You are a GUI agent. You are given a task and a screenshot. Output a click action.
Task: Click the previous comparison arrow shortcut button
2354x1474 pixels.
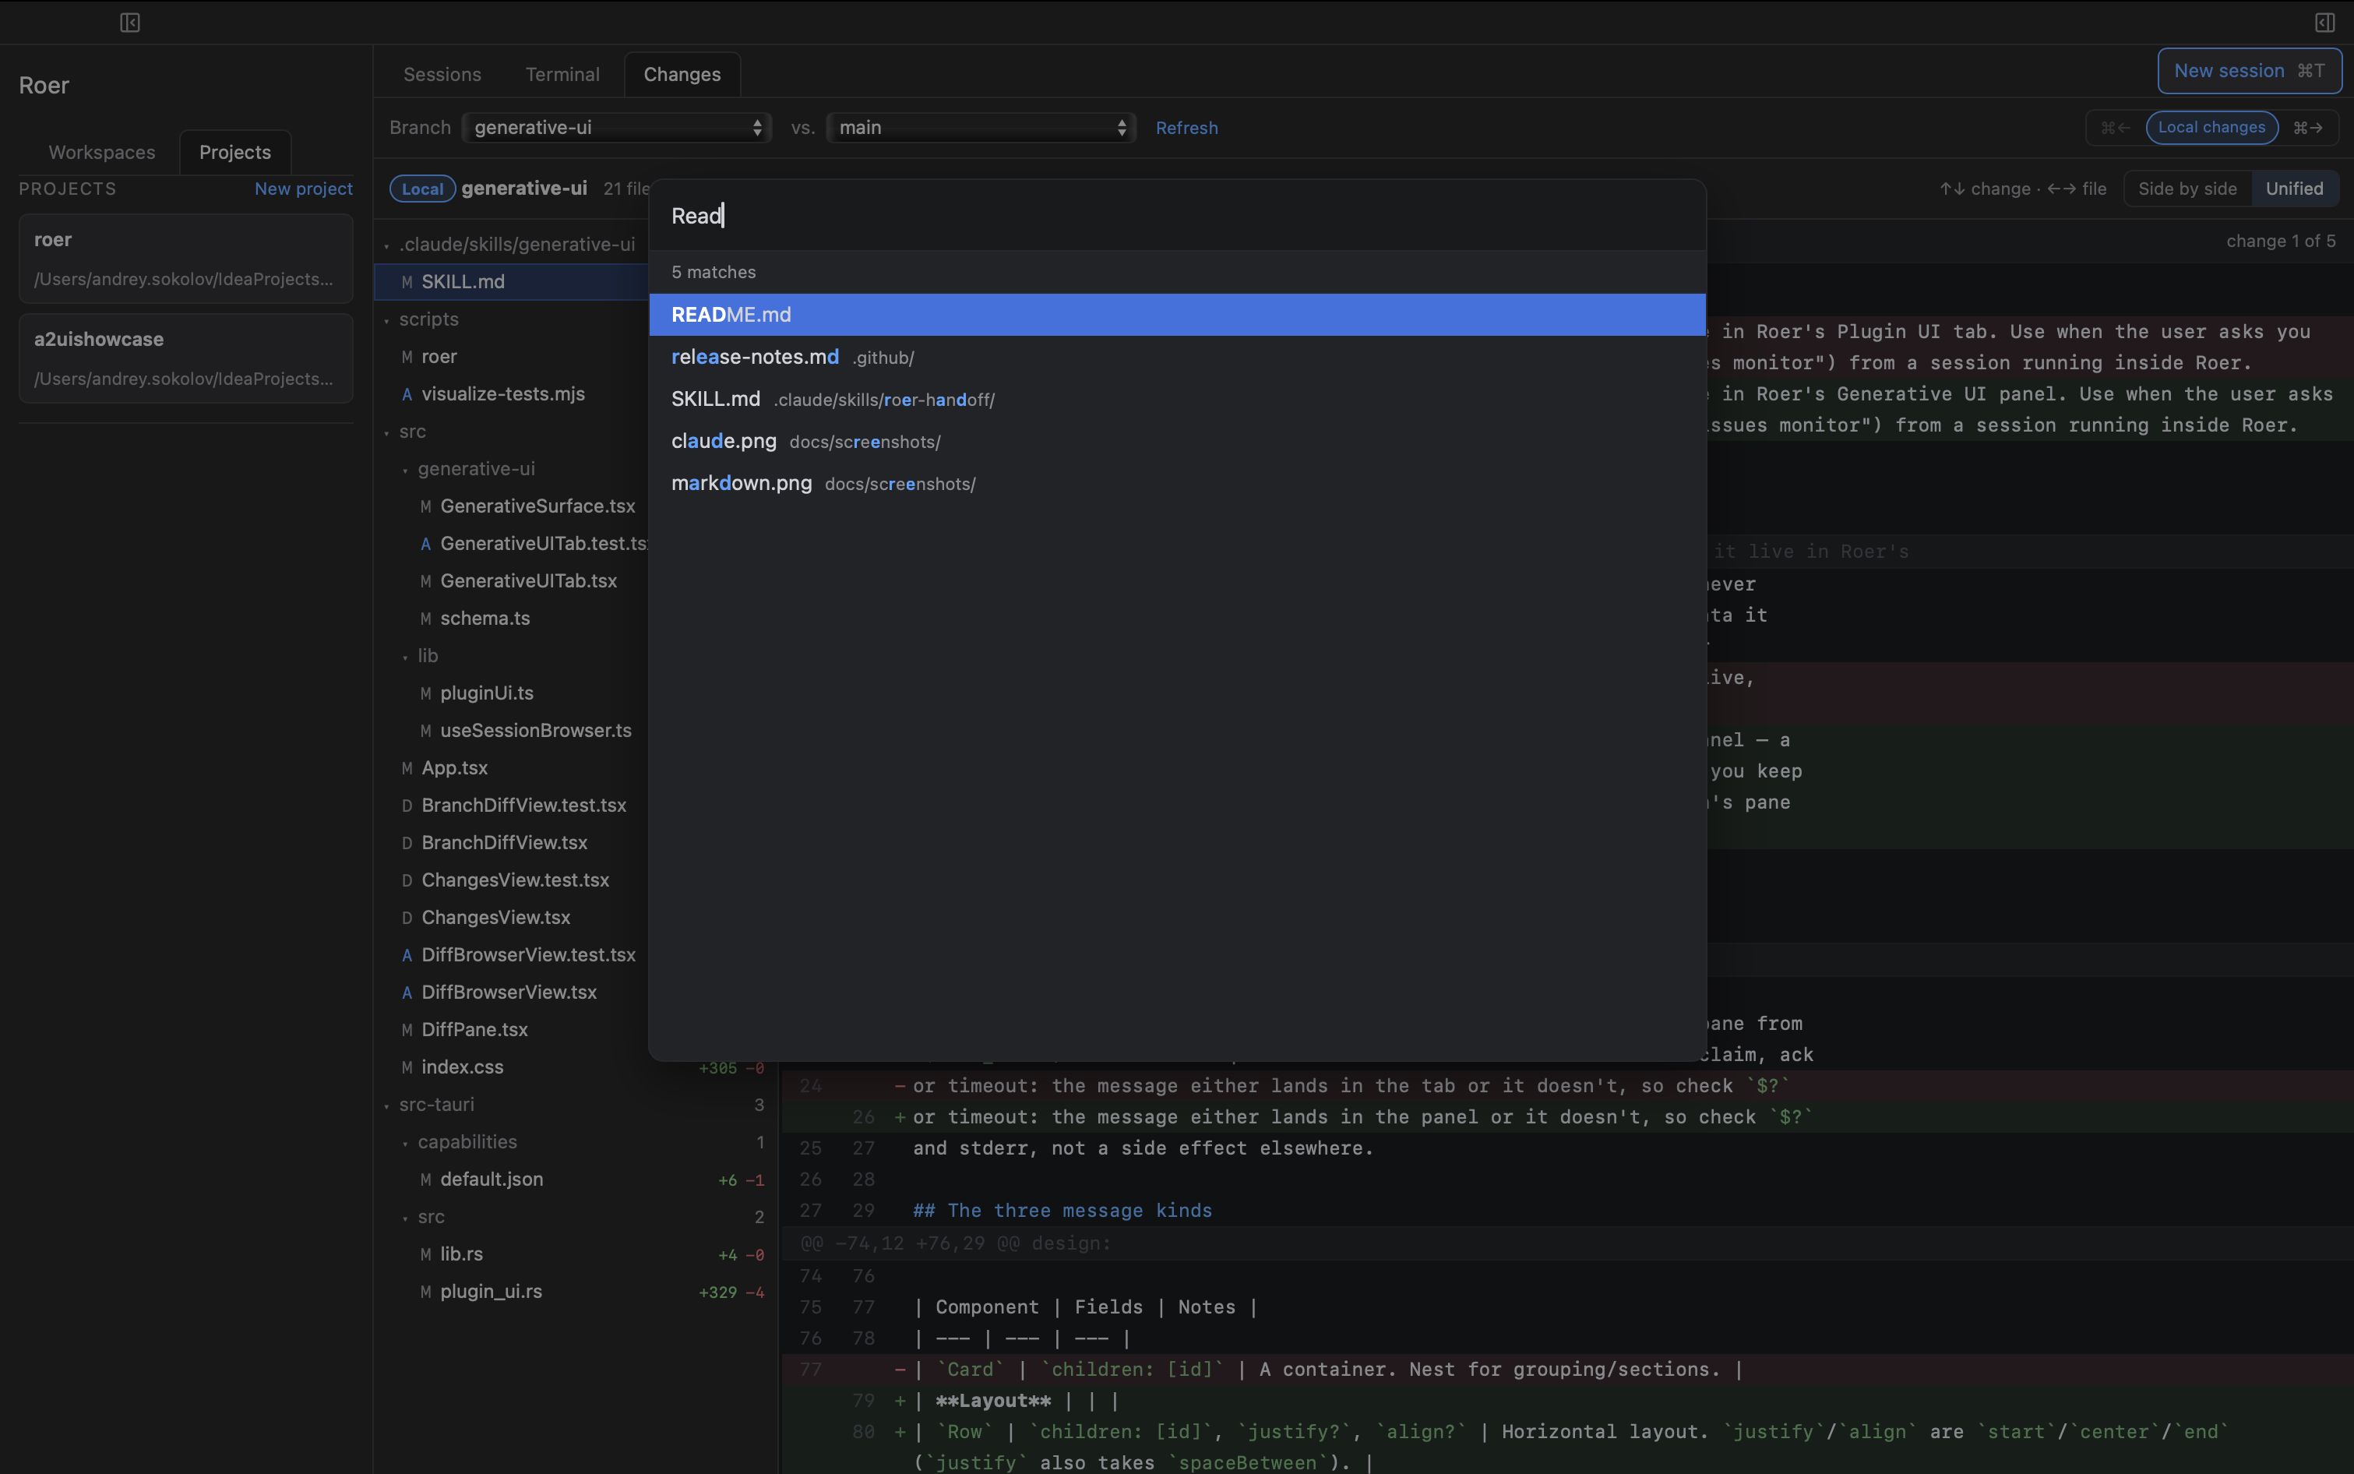2114,128
